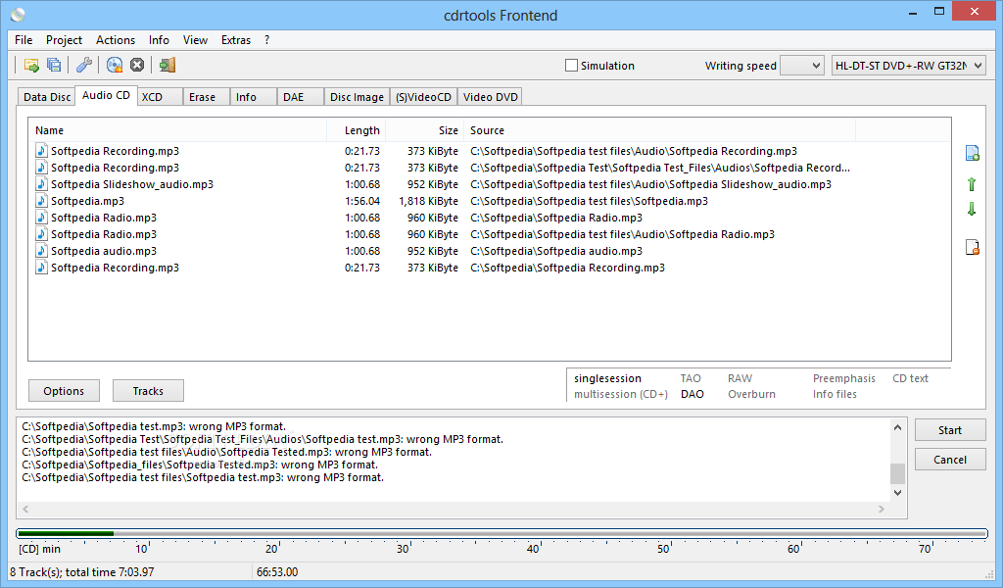Open the Info menu in menu bar
1003x588 pixels.
click(x=159, y=39)
